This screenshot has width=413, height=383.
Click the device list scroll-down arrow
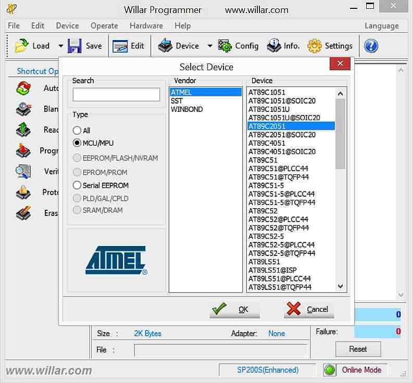tap(340, 286)
